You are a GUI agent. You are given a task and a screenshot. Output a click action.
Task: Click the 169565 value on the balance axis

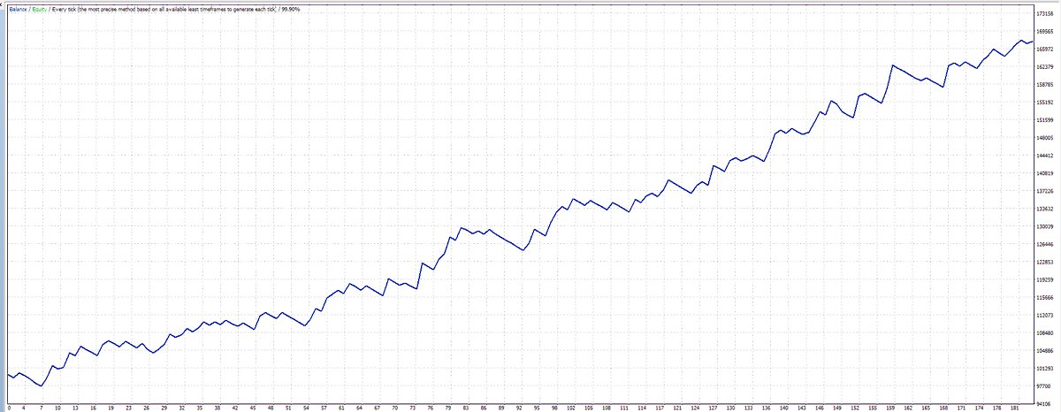1045,32
